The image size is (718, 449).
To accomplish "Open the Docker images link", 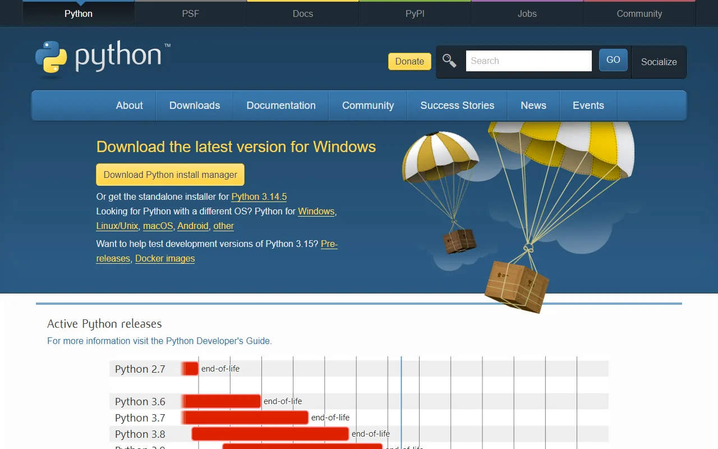I will (x=165, y=258).
